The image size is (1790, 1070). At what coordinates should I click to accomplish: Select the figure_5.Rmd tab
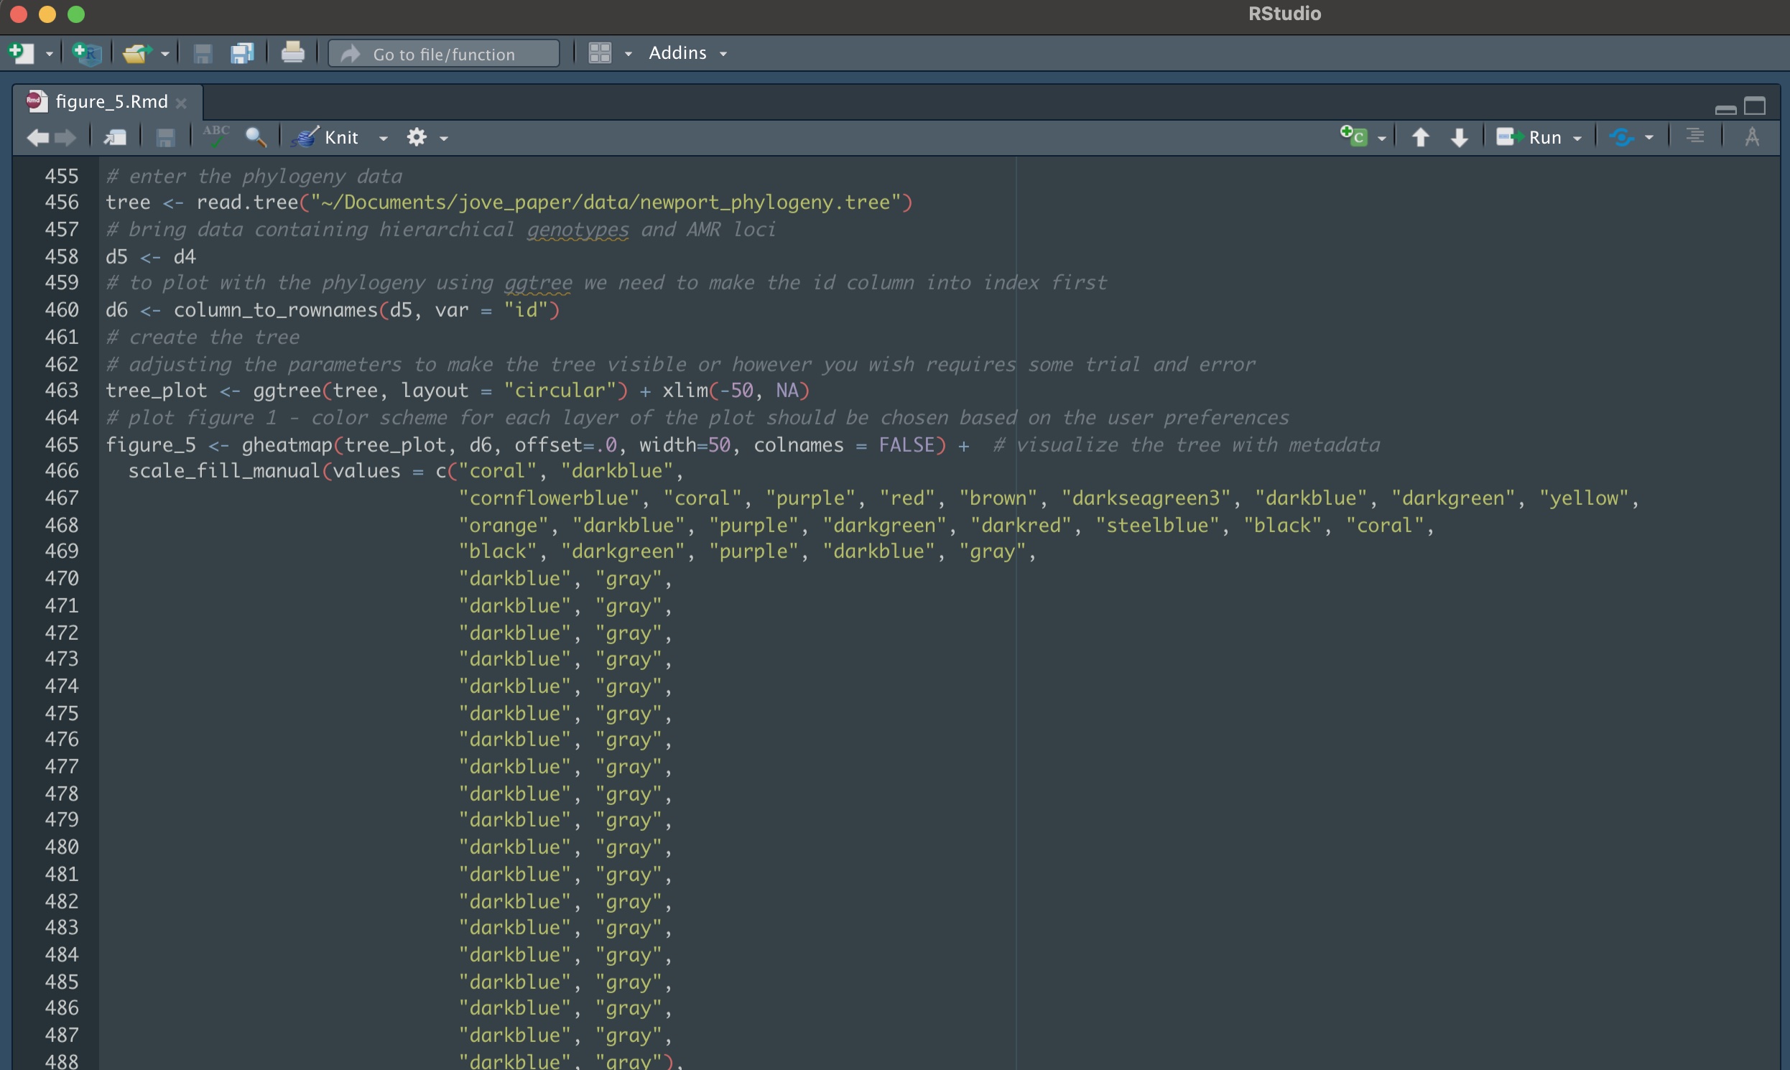(x=111, y=102)
